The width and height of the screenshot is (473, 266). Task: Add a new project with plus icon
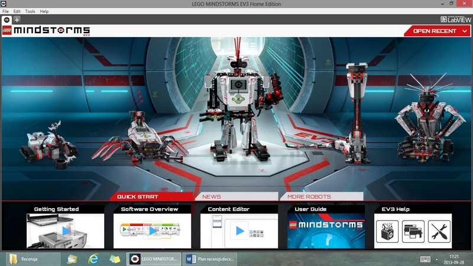point(17,20)
